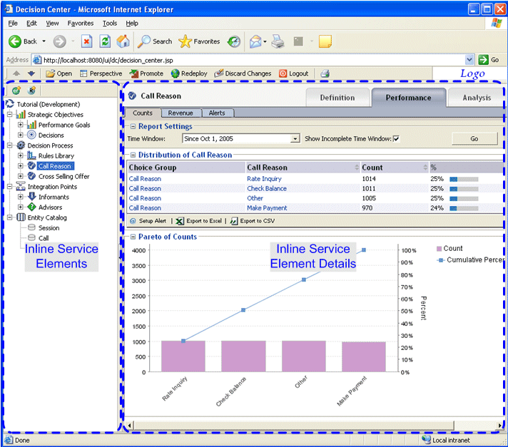The height and width of the screenshot is (447, 508).
Task: Sort by the Call Reason column header
Action: click(303, 168)
